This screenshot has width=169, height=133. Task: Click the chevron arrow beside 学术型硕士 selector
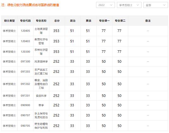pyautogui.click(x=138, y=5)
